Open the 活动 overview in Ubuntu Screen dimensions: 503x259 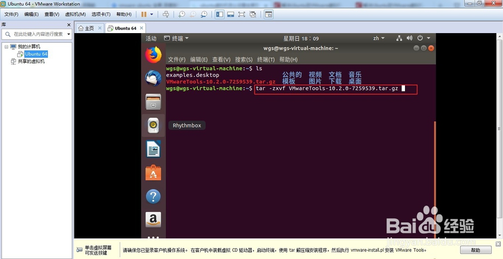[x=151, y=39]
